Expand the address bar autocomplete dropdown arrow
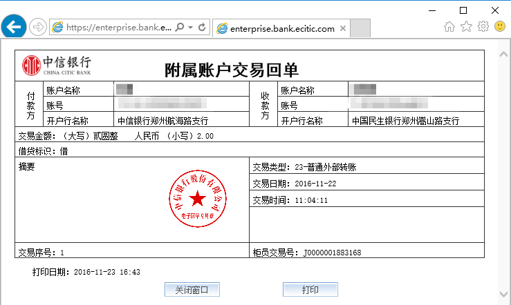 [x=190, y=28]
